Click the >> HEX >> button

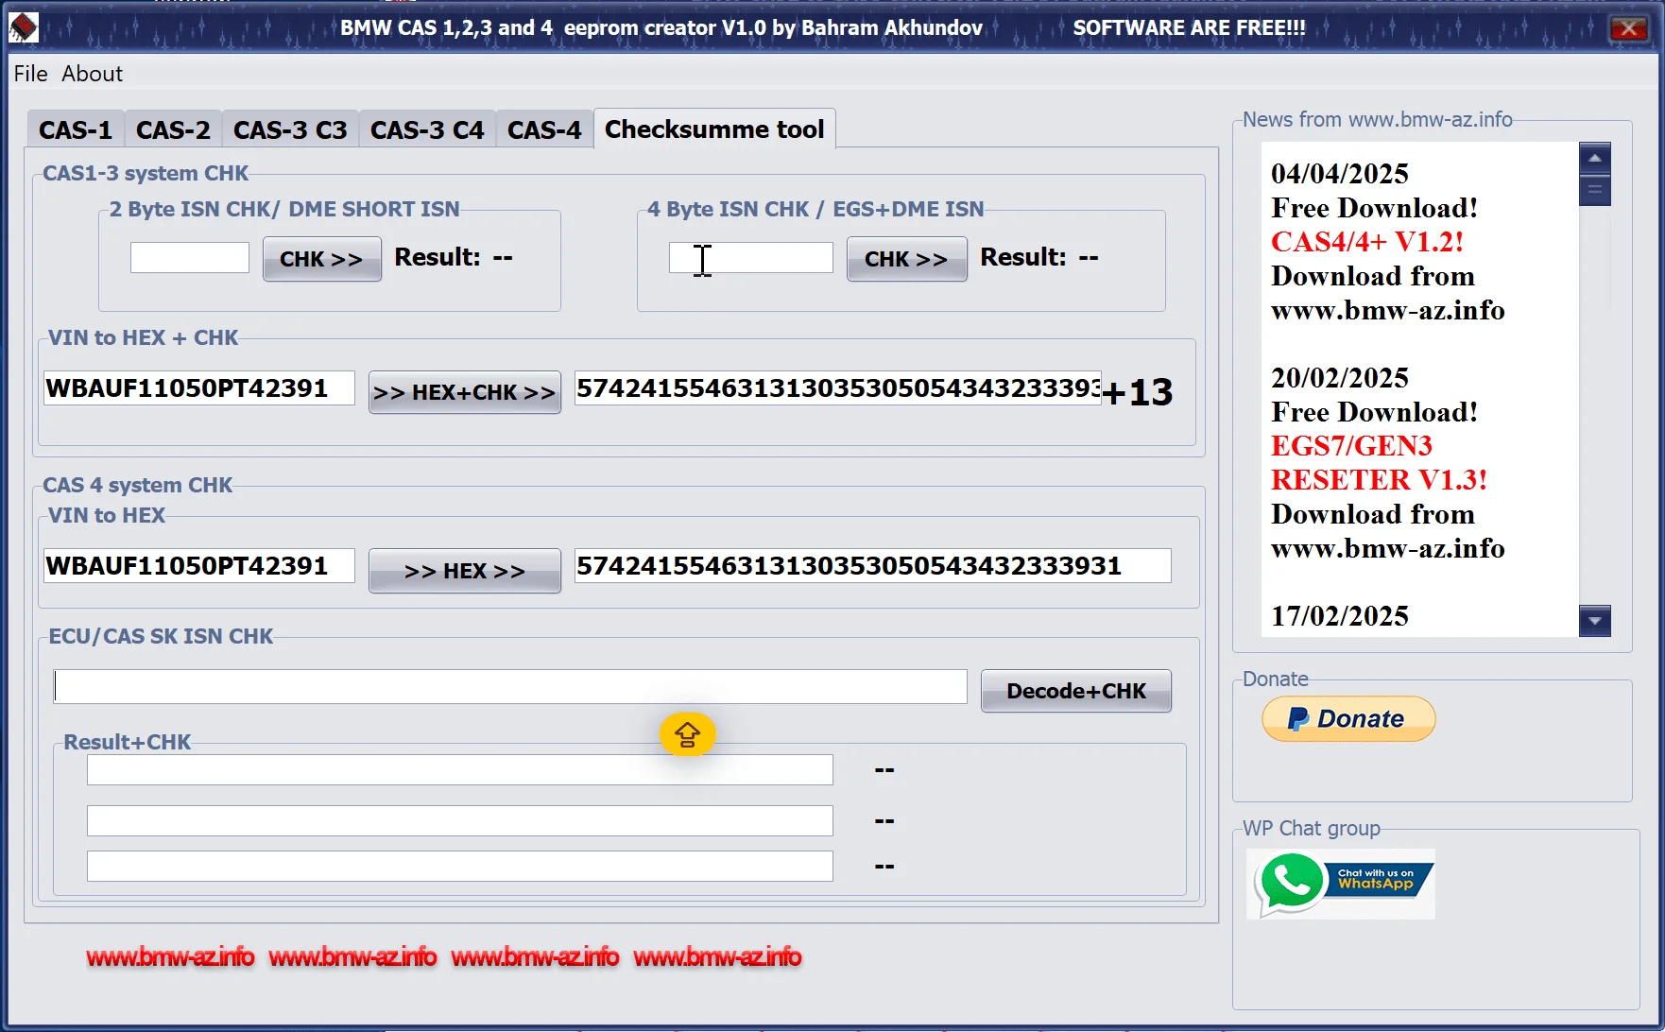point(464,571)
